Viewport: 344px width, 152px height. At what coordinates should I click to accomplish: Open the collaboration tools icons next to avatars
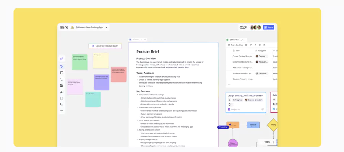pyautogui.click(x=243, y=27)
